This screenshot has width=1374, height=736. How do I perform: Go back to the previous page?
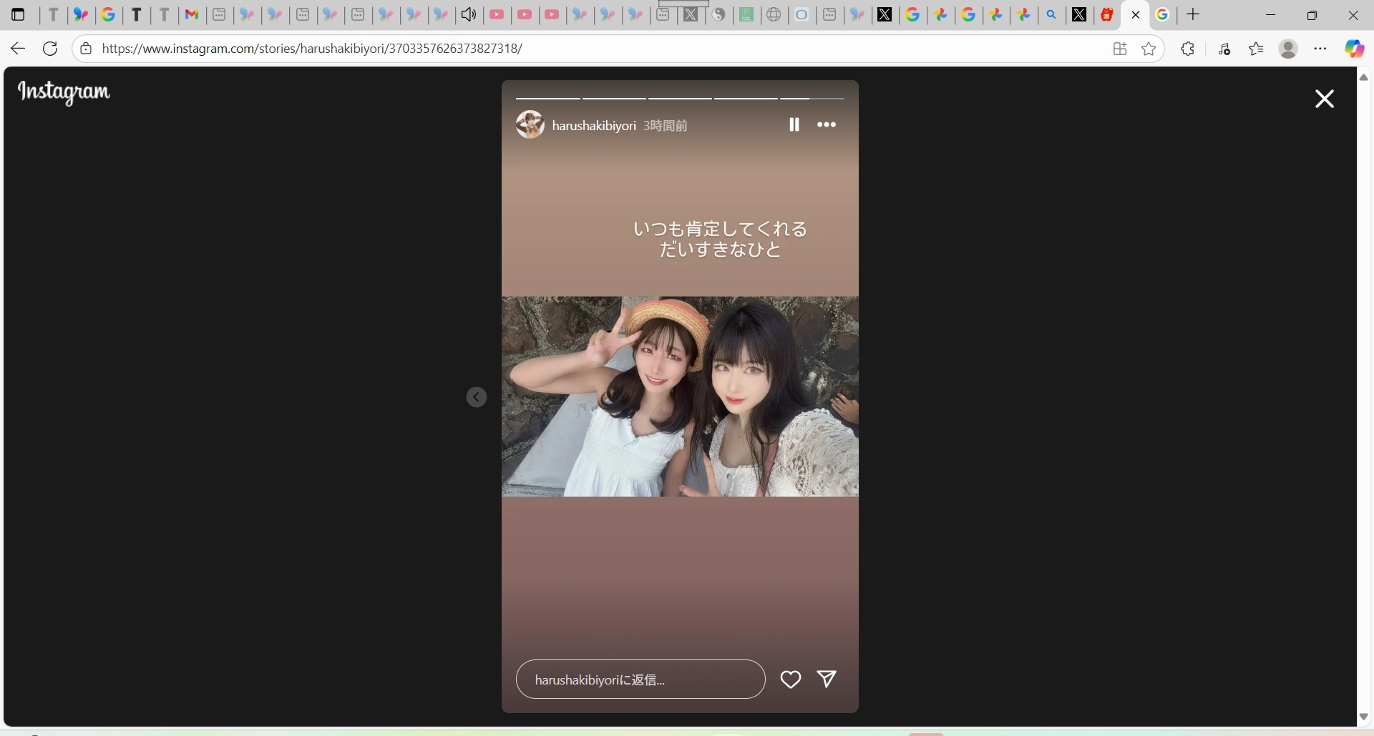[x=18, y=49]
